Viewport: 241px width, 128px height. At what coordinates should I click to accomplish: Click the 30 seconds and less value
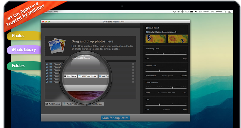(x=166, y=93)
